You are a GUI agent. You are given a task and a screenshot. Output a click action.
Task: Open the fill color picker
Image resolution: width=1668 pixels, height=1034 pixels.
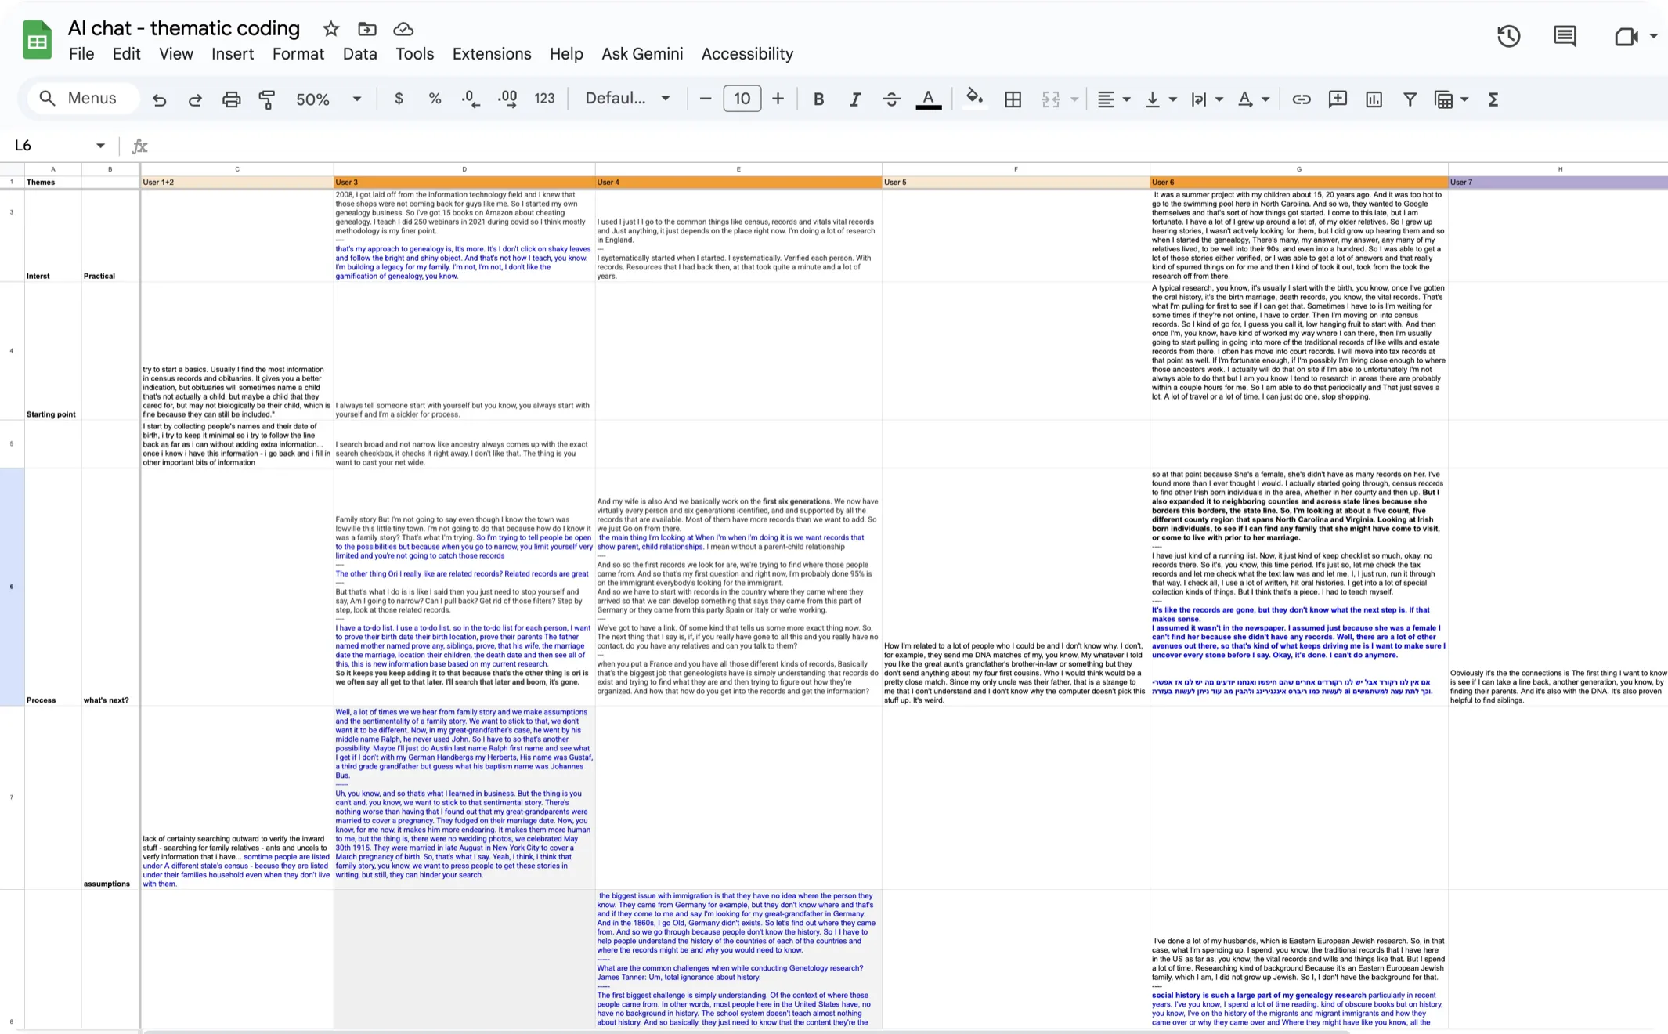point(974,99)
